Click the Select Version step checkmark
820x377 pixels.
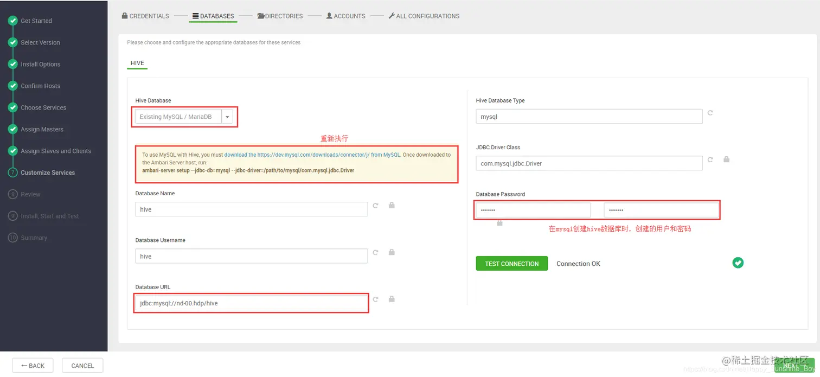(x=12, y=42)
